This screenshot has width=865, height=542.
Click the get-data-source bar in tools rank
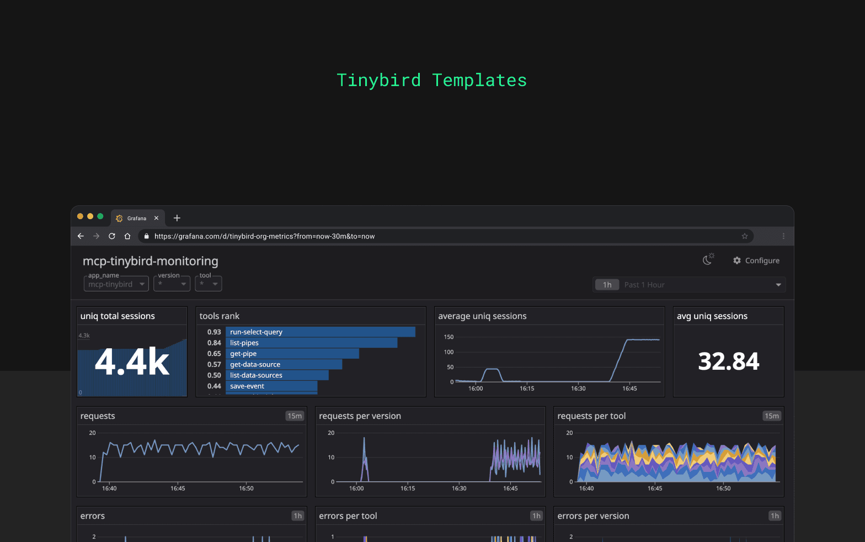point(284,364)
